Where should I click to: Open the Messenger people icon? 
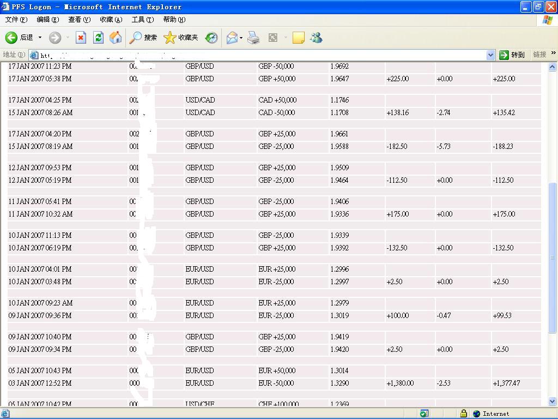coord(316,38)
